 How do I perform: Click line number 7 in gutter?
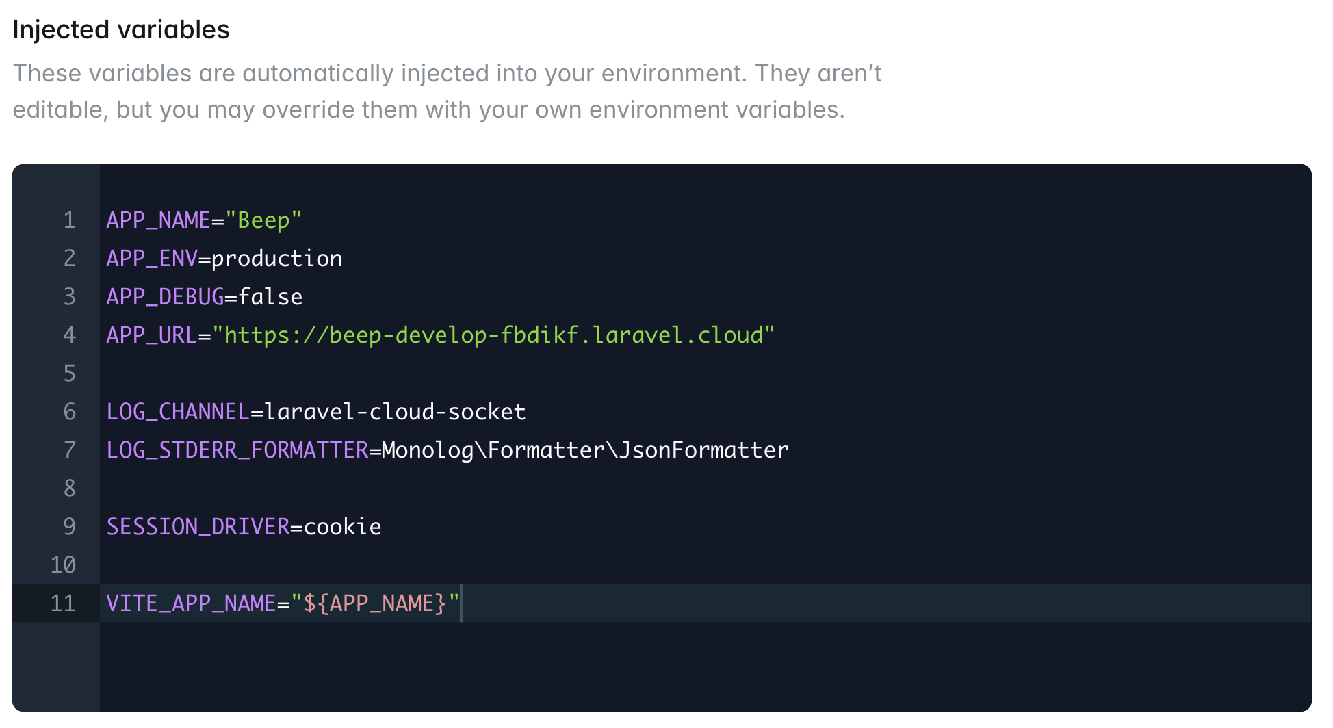click(69, 450)
